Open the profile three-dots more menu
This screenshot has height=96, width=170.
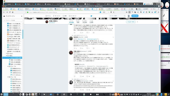click(138, 22)
